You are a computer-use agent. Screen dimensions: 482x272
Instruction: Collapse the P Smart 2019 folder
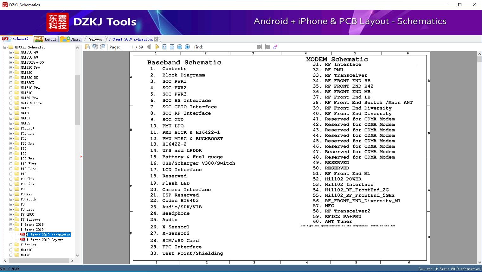pos(11,230)
